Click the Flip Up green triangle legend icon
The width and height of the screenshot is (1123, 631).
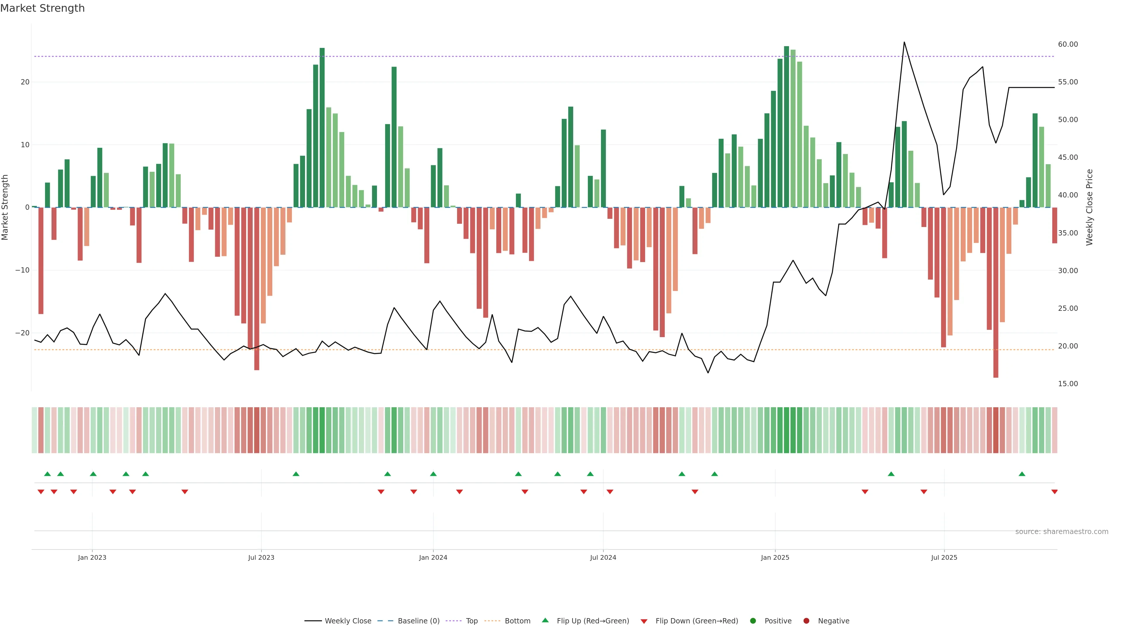545,620
